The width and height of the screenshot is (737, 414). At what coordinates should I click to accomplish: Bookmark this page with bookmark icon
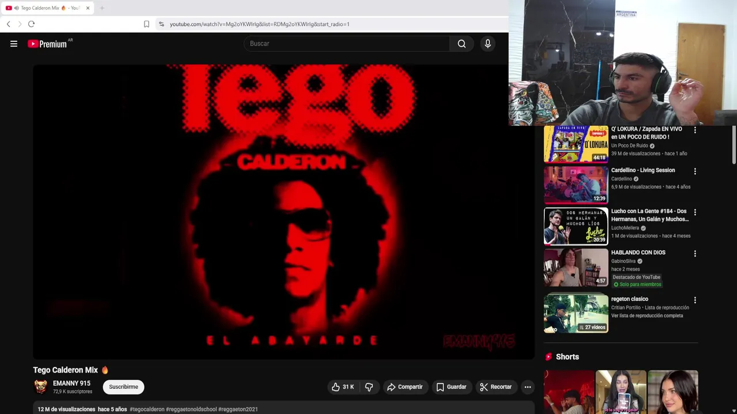point(146,24)
